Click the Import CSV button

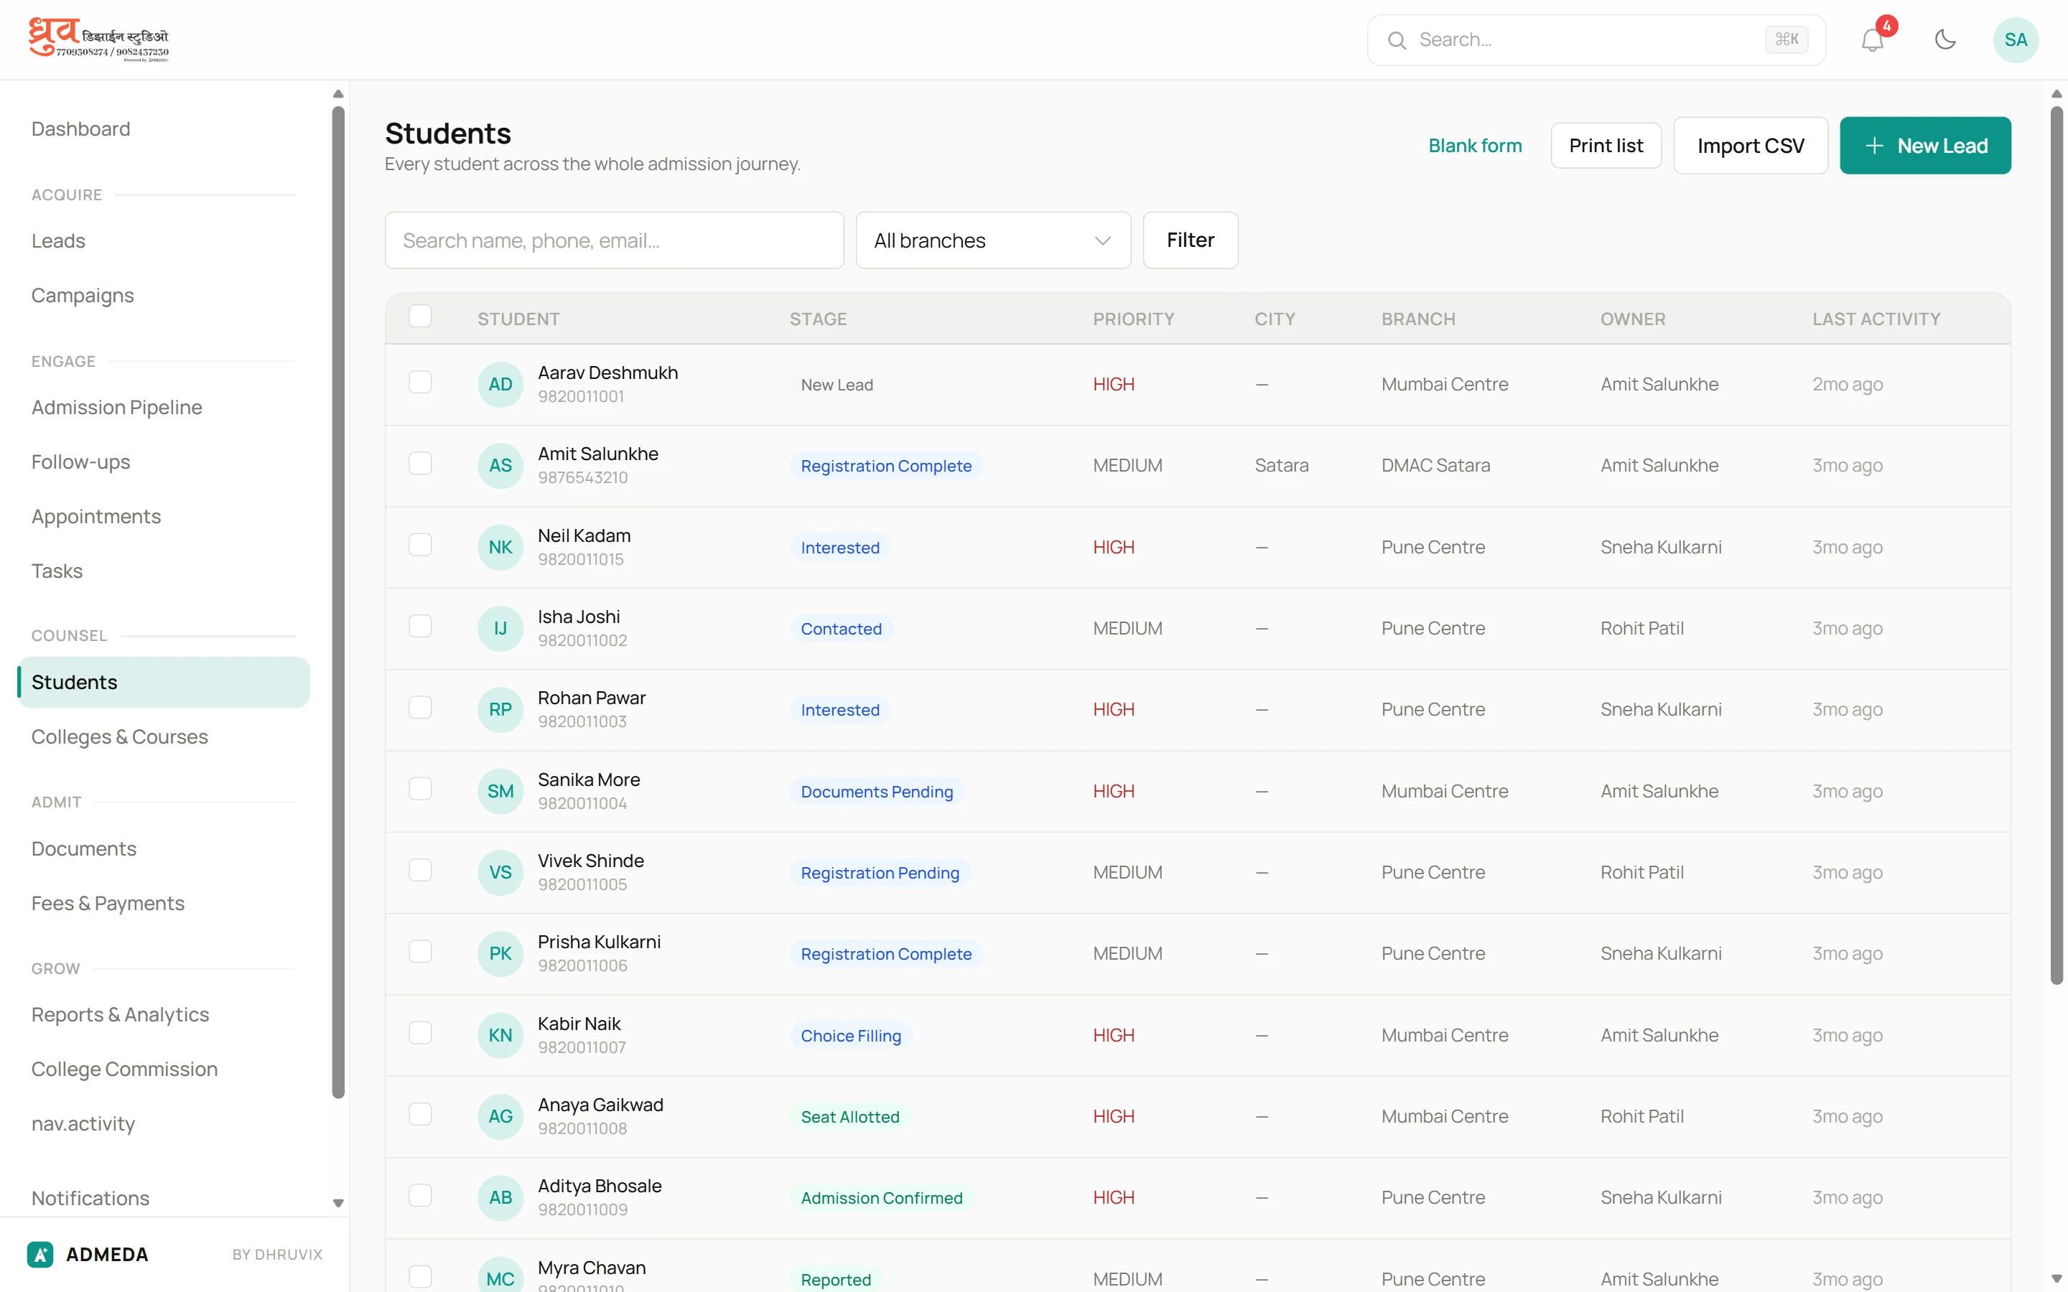tap(1750, 145)
